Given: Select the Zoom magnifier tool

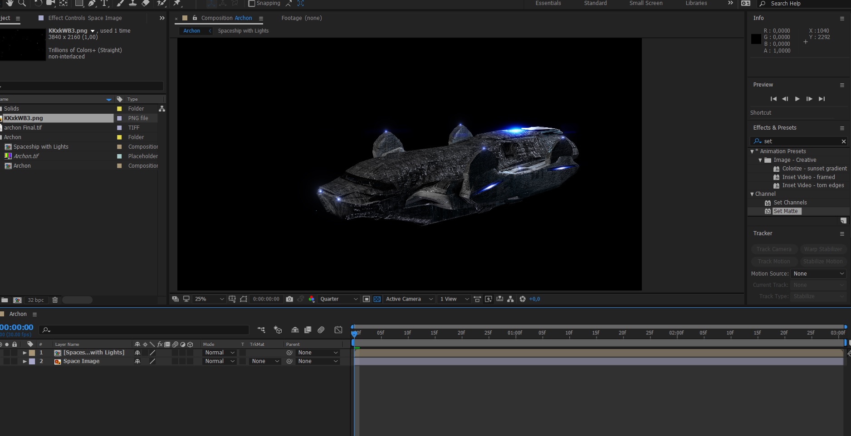Looking at the screenshot, I should click(22, 3).
